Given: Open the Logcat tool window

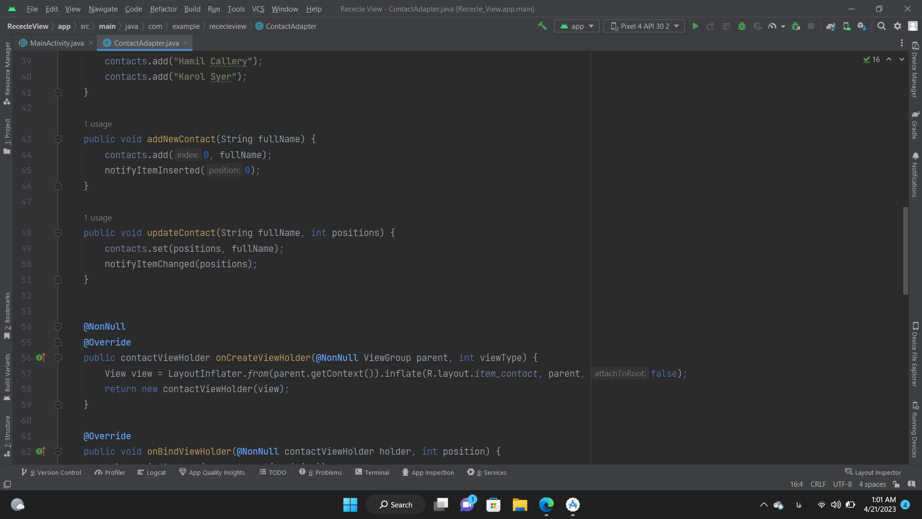Looking at the screenshot, I should (x=151, y=472).
